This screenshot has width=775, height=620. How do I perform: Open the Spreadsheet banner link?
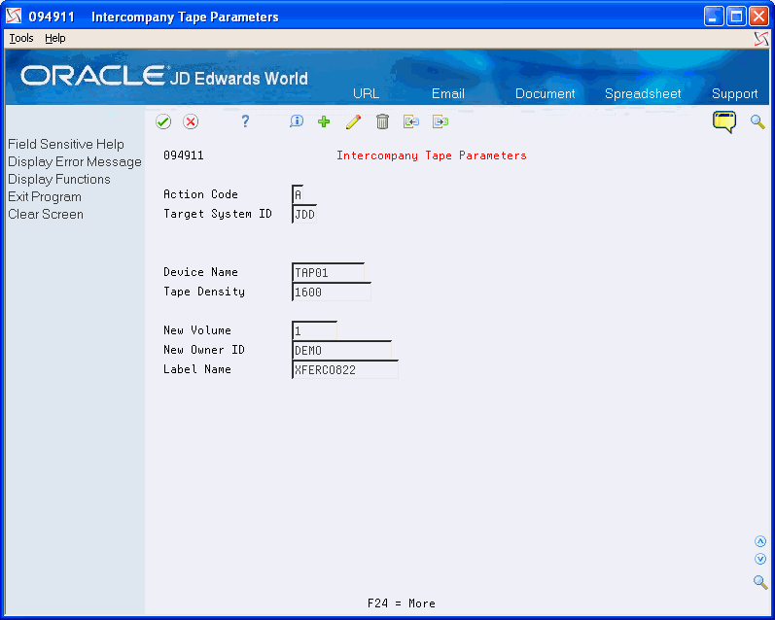click(643, 94)
